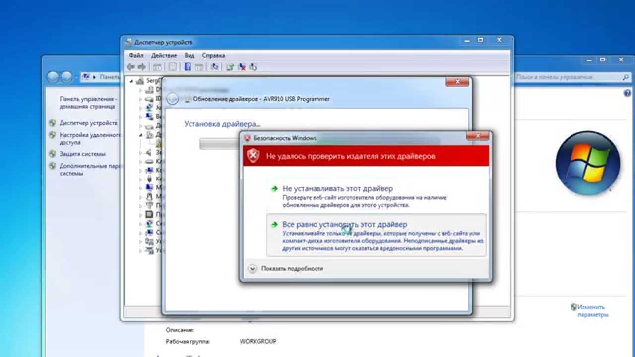Click the device icon in driver update title
This screenshot has height=357, width=635.
pyautogui.click(x=187, y=99)
